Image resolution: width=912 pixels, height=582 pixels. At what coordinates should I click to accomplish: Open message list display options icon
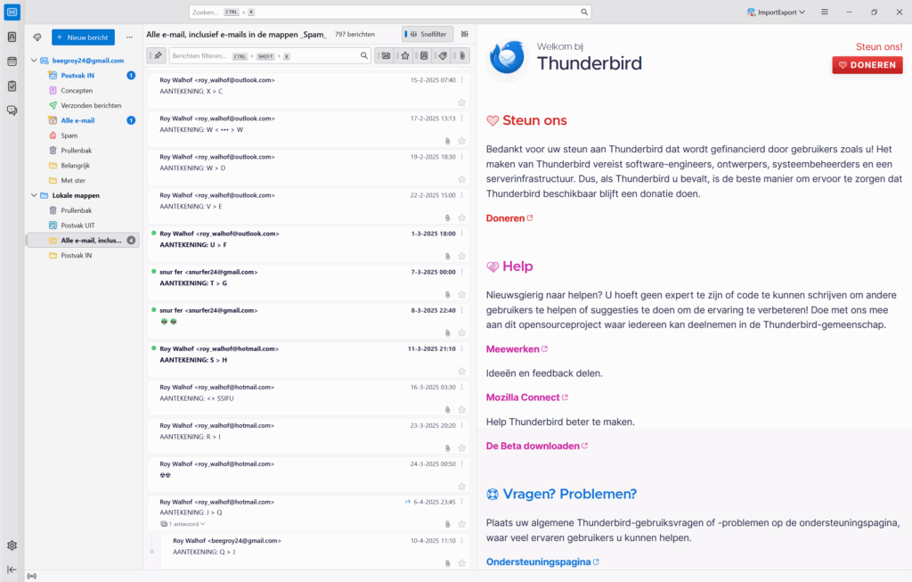[465, 35]
